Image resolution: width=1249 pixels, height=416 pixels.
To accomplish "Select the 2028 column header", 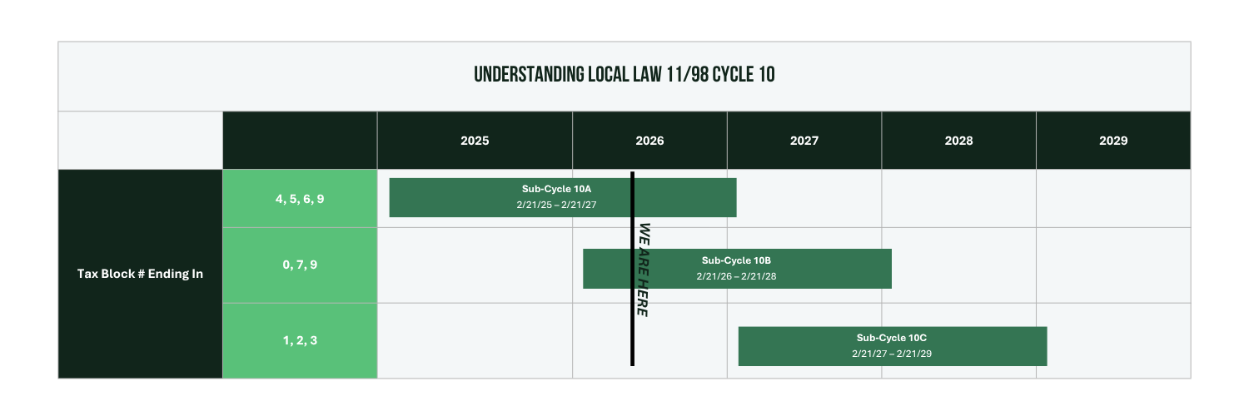I will [x=959, y=141].
